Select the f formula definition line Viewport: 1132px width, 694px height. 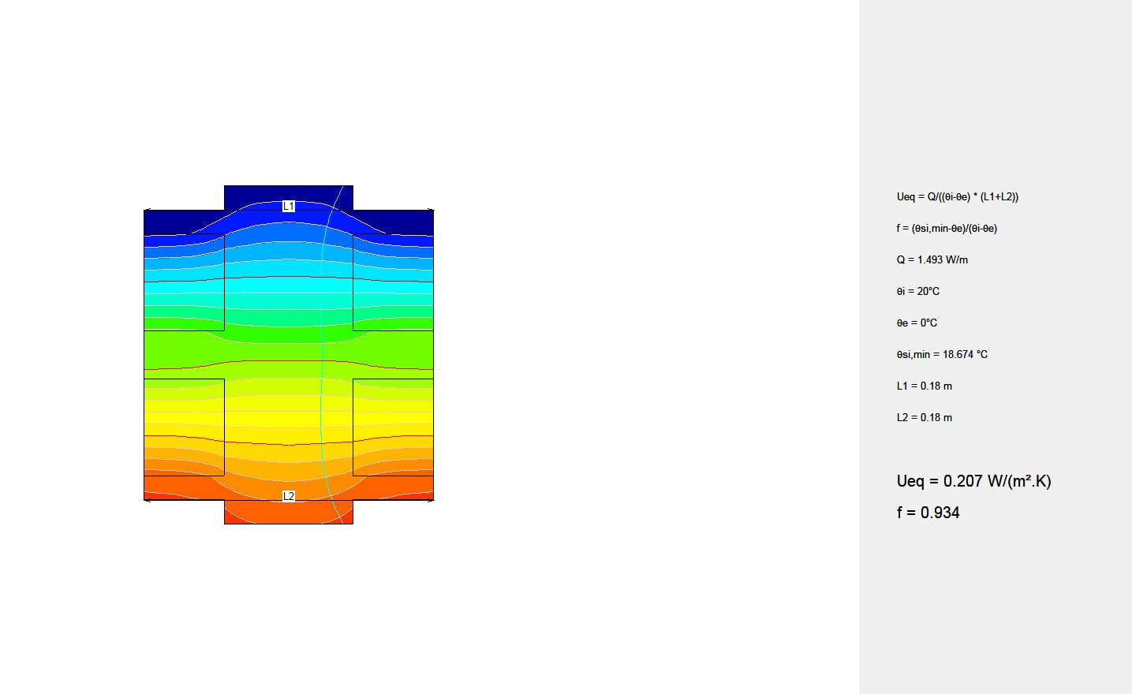pos(947,228)
